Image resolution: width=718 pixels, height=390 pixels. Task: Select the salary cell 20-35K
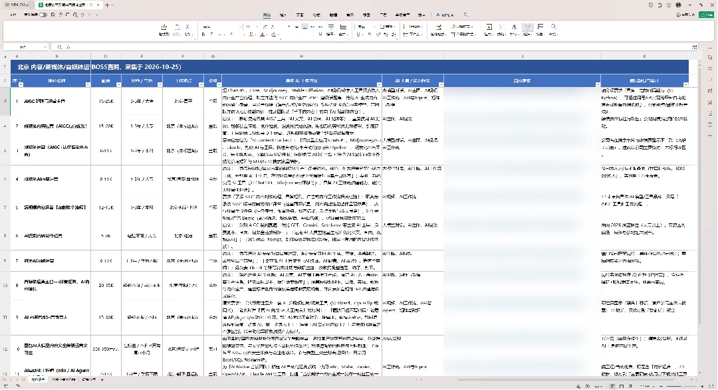point(106,285)
